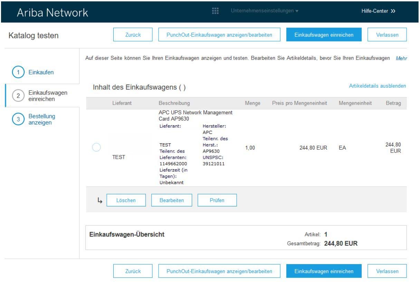Click the step 3 circle icon
Screen dimensions: 420x282
tap(18, 119)
